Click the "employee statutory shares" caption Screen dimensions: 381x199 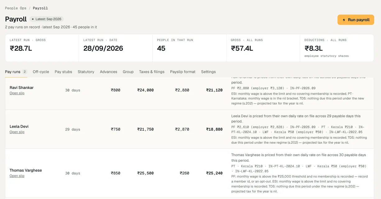tap(327, 56)
